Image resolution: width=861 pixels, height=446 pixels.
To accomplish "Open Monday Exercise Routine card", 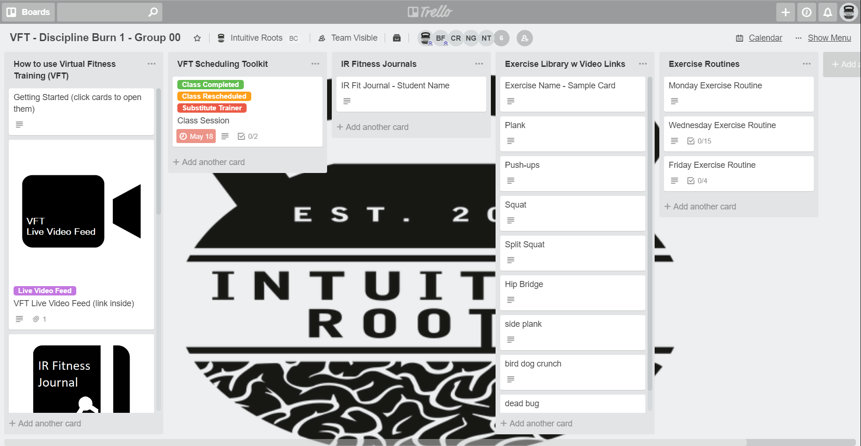I will click(739, 94).
